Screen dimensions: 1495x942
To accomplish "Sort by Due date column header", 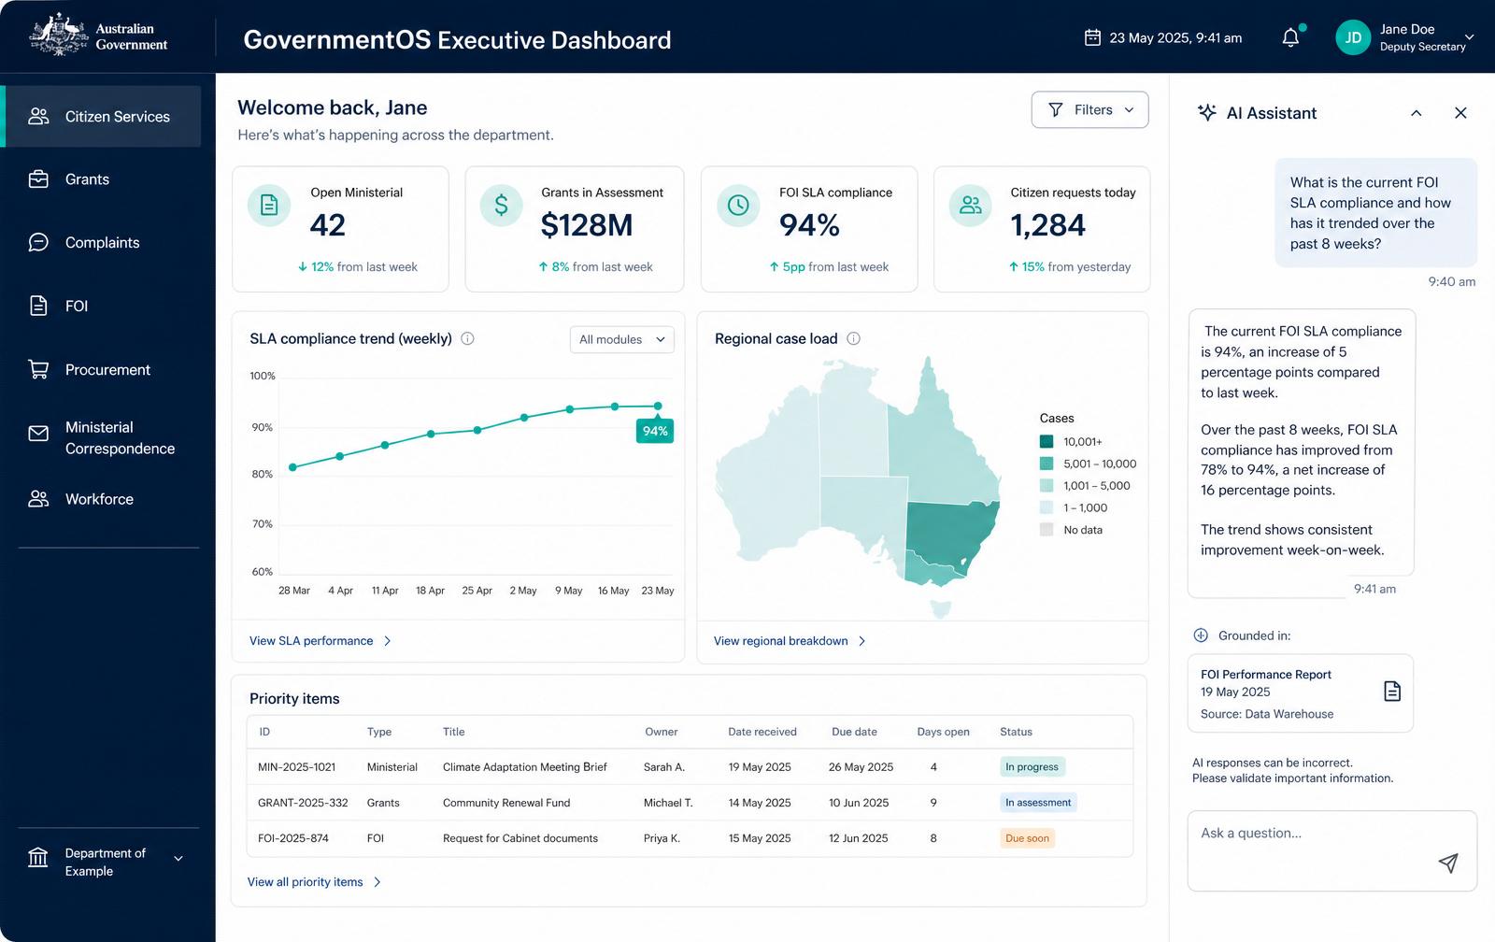I will coord(854,732).
